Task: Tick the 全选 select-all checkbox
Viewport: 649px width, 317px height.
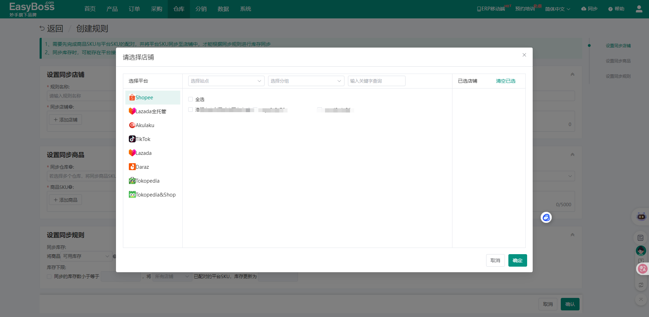Action: coord(190,99)
